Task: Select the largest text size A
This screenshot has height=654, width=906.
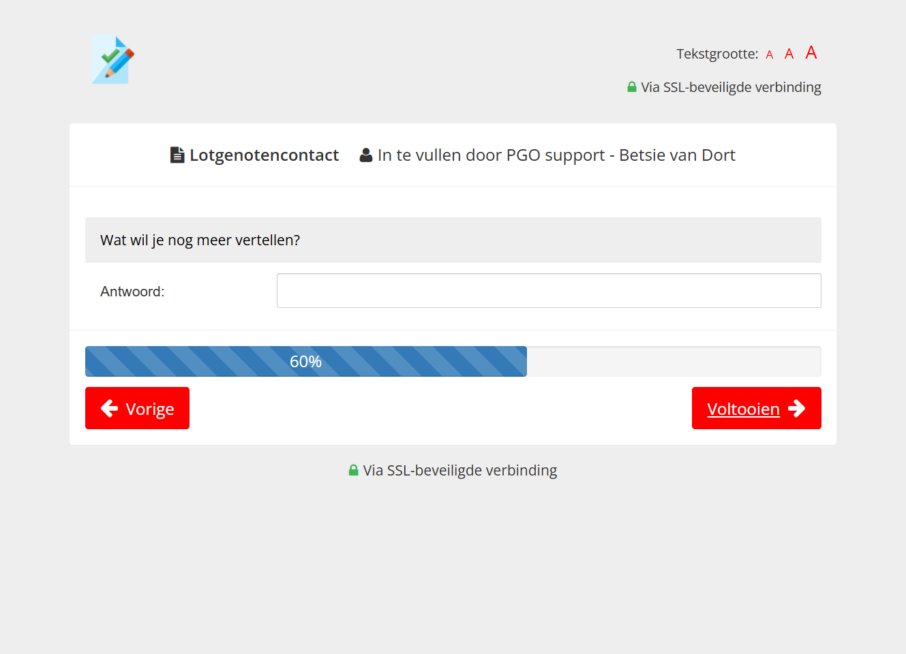Action: [811, 52]
